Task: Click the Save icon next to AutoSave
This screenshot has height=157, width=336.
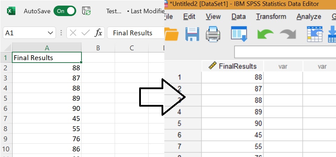Action: click(x=86, y=11)
